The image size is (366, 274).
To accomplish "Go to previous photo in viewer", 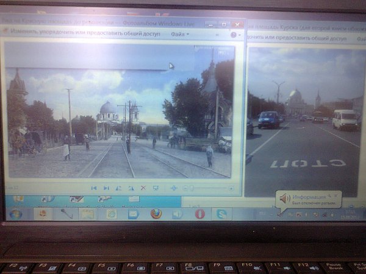I will point(94,188).
